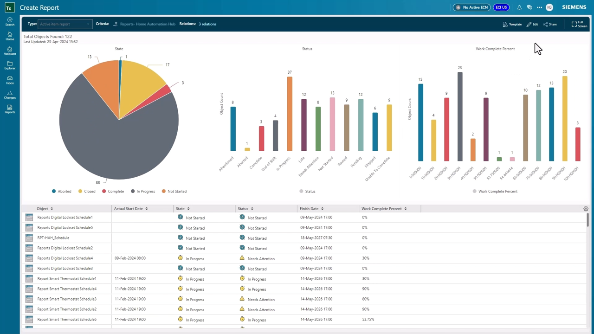This screenshot has width=594, height=334.
Task: Click the No Active ECN pill
Action: point(472,7)
